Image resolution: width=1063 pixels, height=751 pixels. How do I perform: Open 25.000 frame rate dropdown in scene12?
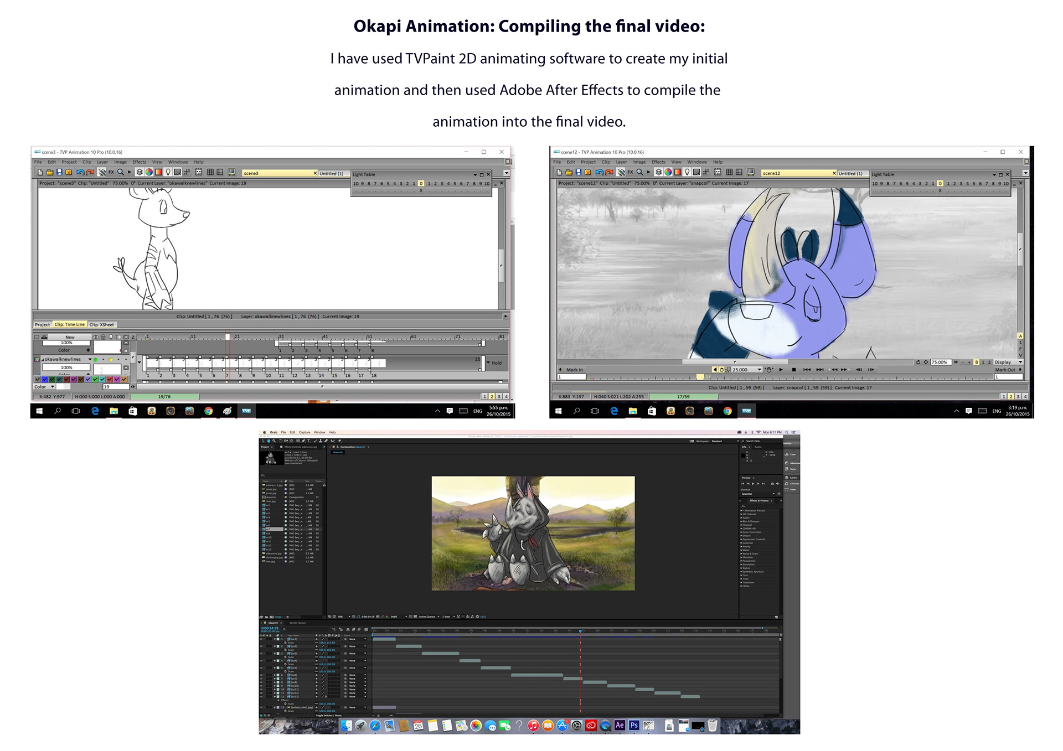[x=747, y=370]
